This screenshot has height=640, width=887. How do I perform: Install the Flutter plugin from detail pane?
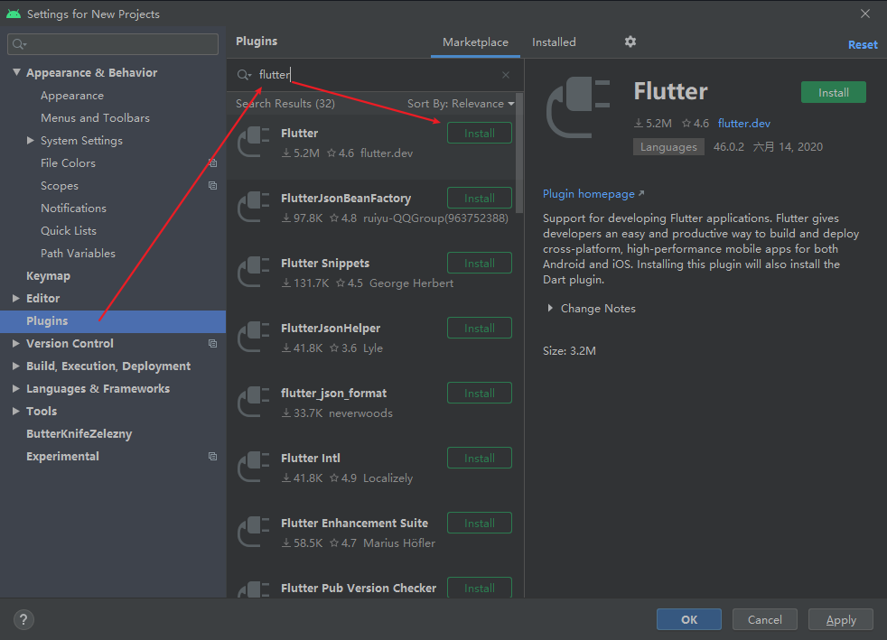pos(833,92)
